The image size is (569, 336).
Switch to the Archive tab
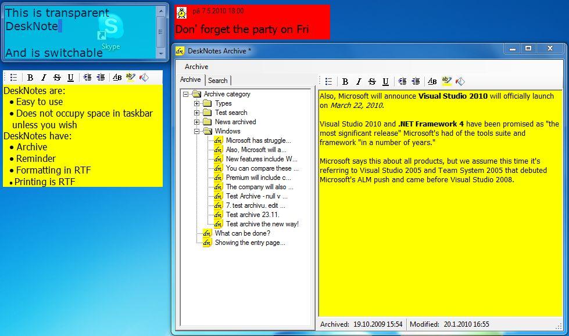(191, 80)
